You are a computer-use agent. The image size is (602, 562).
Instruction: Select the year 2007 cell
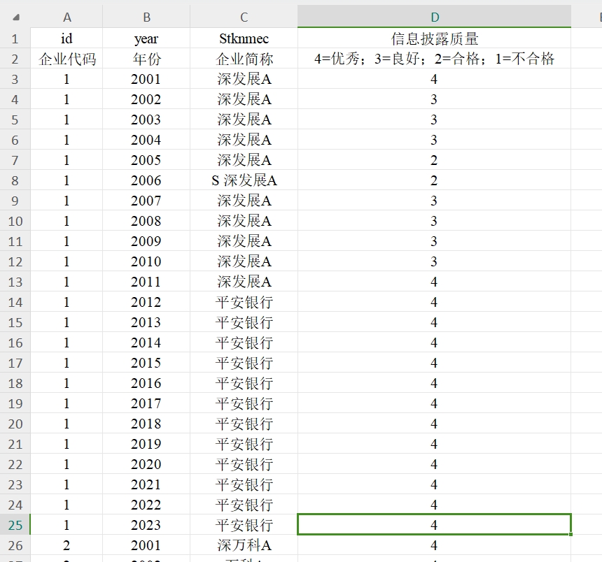click(146, 201)
